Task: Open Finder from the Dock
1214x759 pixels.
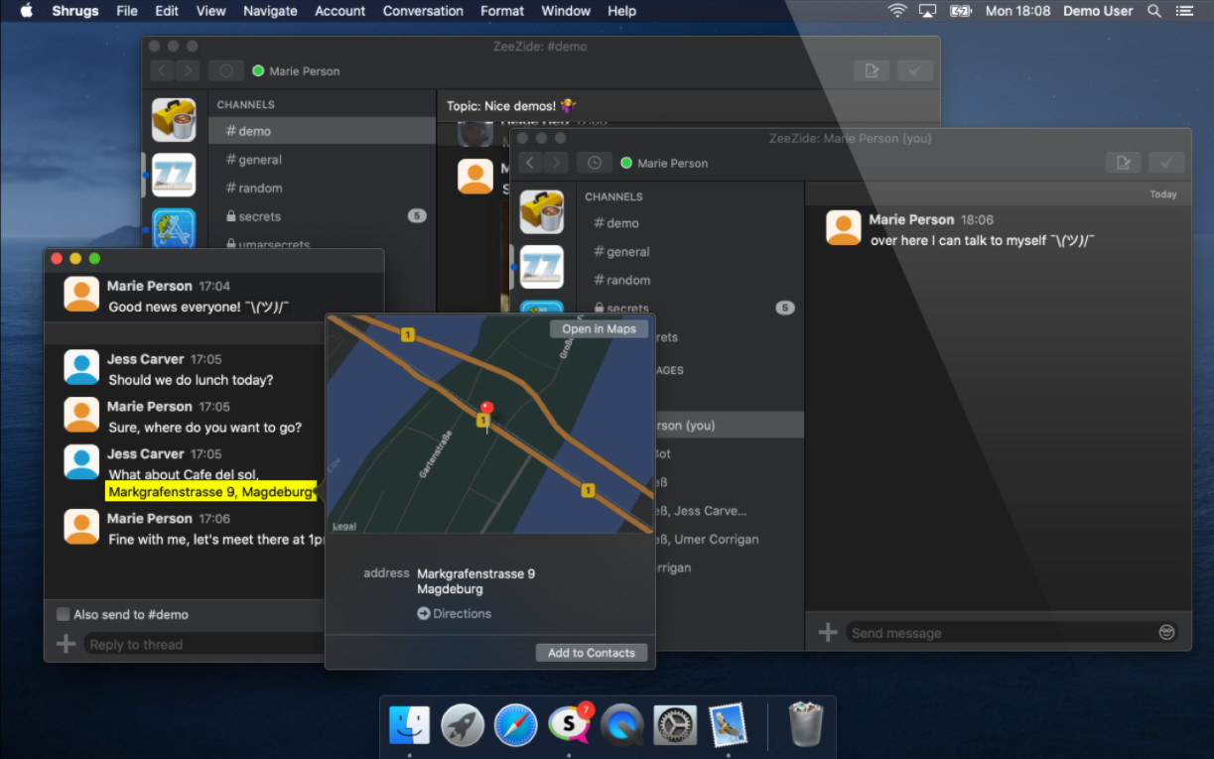Action: pyautogui.click(x=410, y=725)
